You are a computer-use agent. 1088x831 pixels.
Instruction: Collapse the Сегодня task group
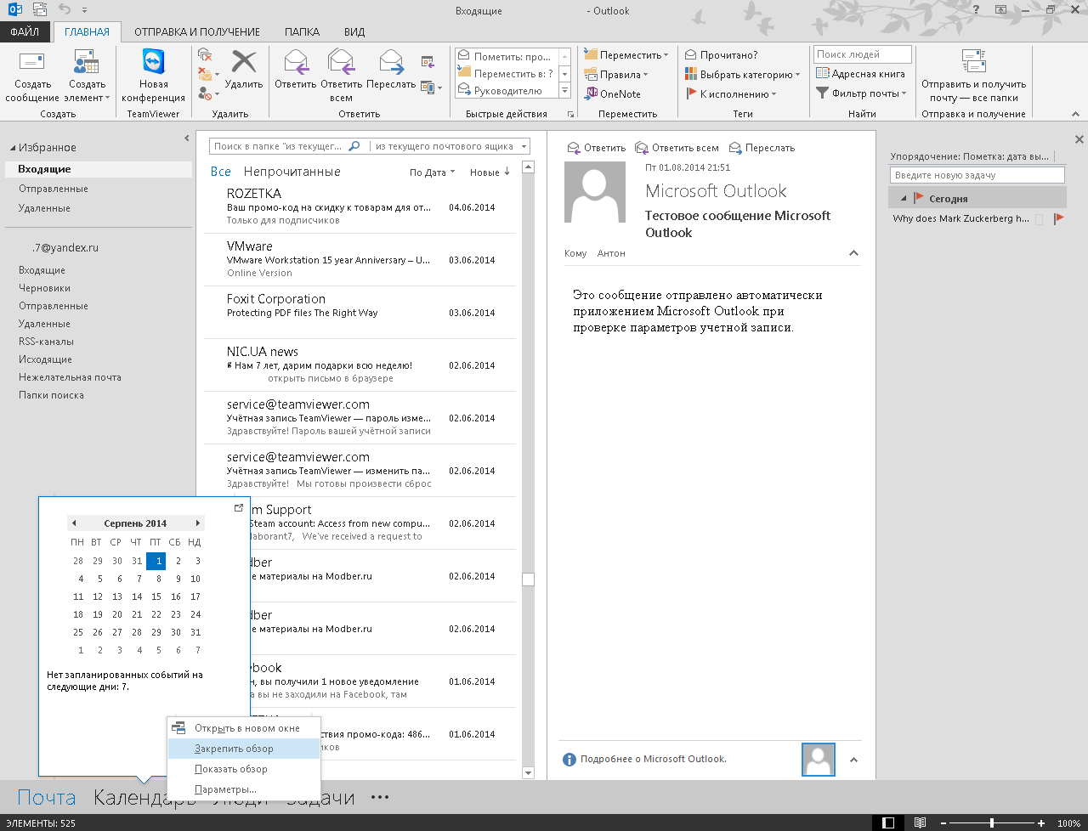point(904,199)
